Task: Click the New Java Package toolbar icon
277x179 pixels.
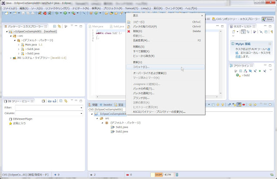Action: pos(91,13)
